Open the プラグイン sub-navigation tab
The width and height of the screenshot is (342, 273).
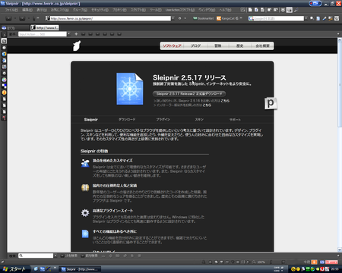tap(163, 119)
